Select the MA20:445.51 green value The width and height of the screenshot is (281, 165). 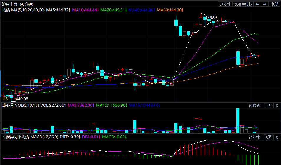114,10
